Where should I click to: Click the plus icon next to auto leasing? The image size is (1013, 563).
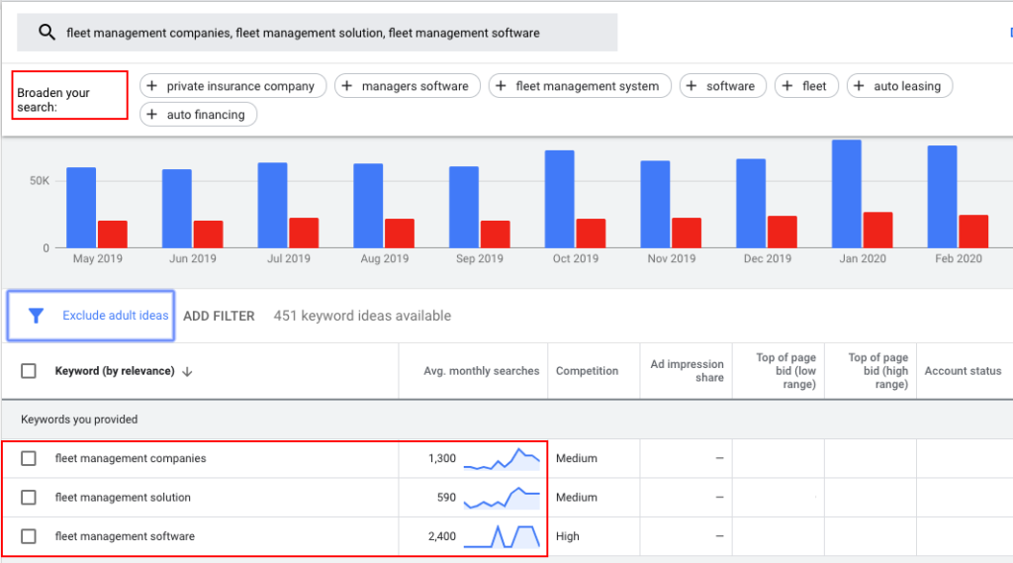pyautogui.click(x=859, y=86)
